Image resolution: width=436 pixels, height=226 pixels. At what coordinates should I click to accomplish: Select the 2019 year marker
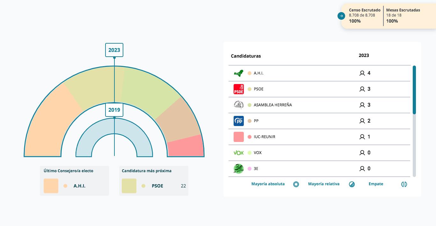[x=114, y=110]
